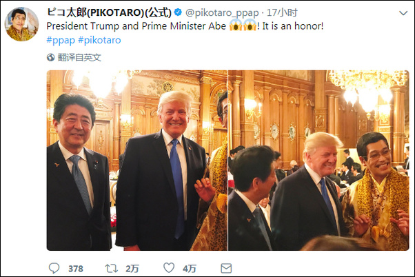Image resolution: width=415 pixels, height=277 pixels.
Task: Click the 4万 like count
Action: point(190,269)
